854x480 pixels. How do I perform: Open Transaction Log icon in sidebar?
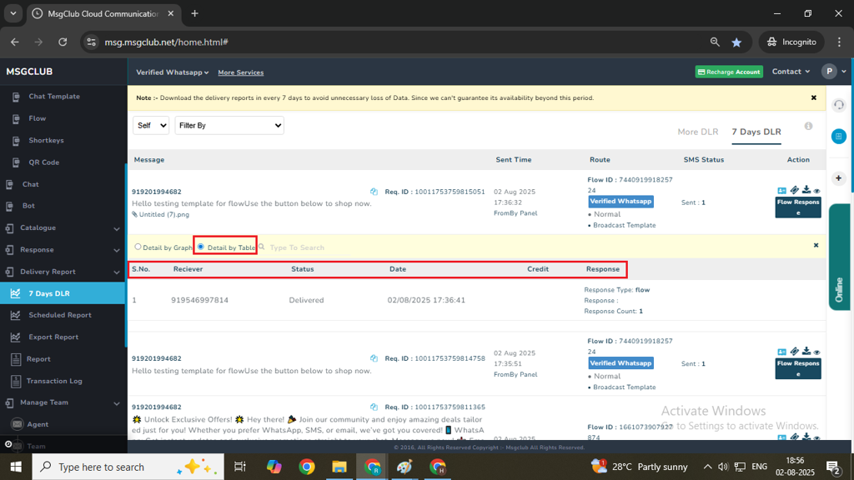pyautogui.click(x=16, y=382)
